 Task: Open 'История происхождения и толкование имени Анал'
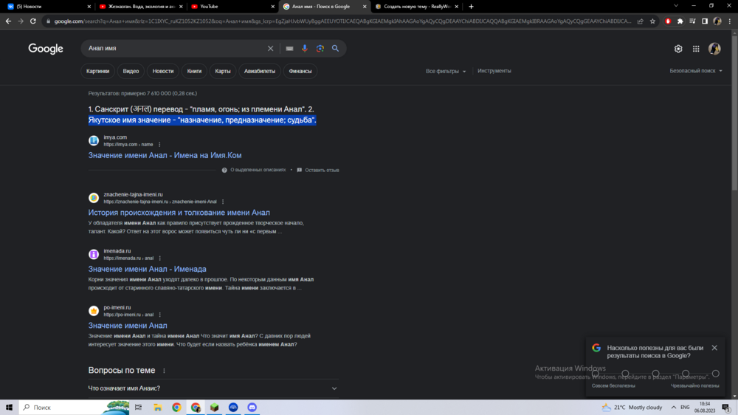179,213
